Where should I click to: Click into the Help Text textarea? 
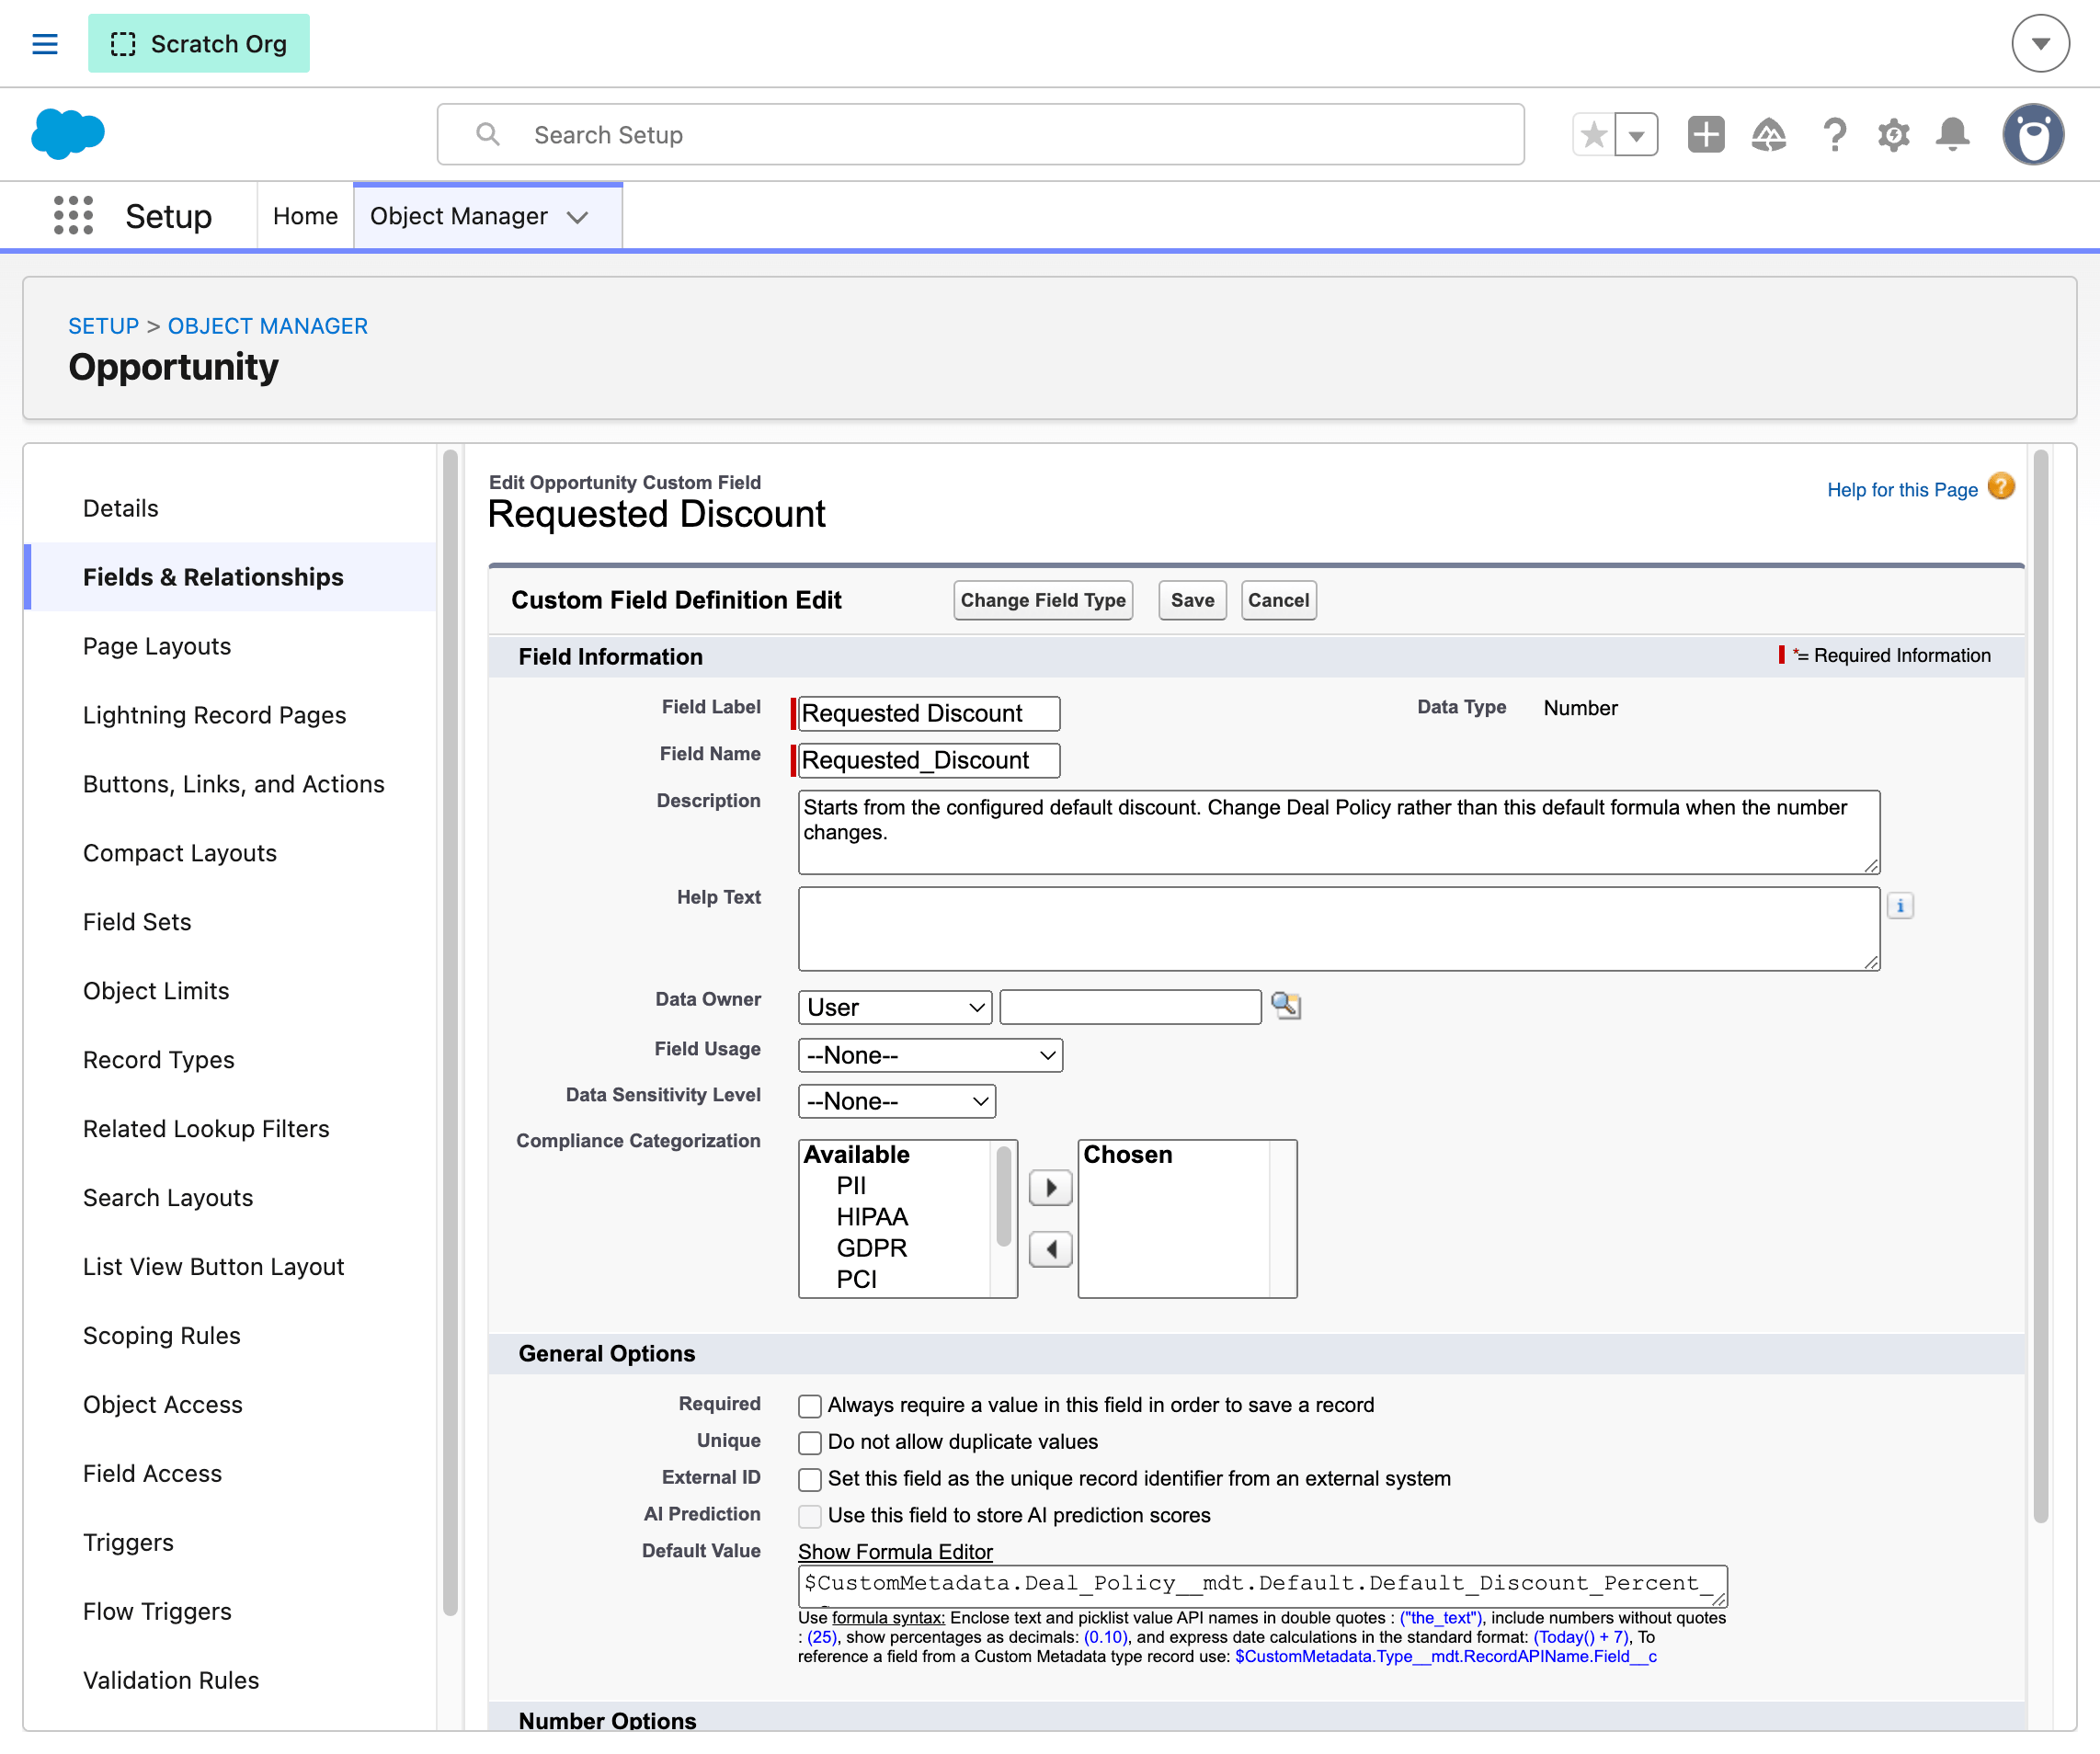tap(1339, 928)
